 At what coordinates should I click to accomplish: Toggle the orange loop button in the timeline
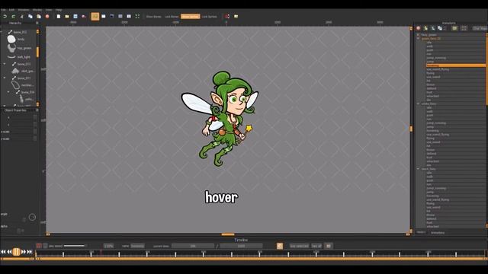pos(280,246)
